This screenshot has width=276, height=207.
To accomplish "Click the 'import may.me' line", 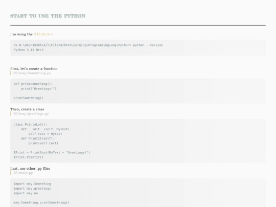I will tap(26, 193).
